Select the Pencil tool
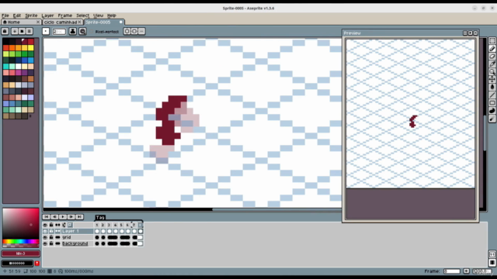 coord(492,49)
